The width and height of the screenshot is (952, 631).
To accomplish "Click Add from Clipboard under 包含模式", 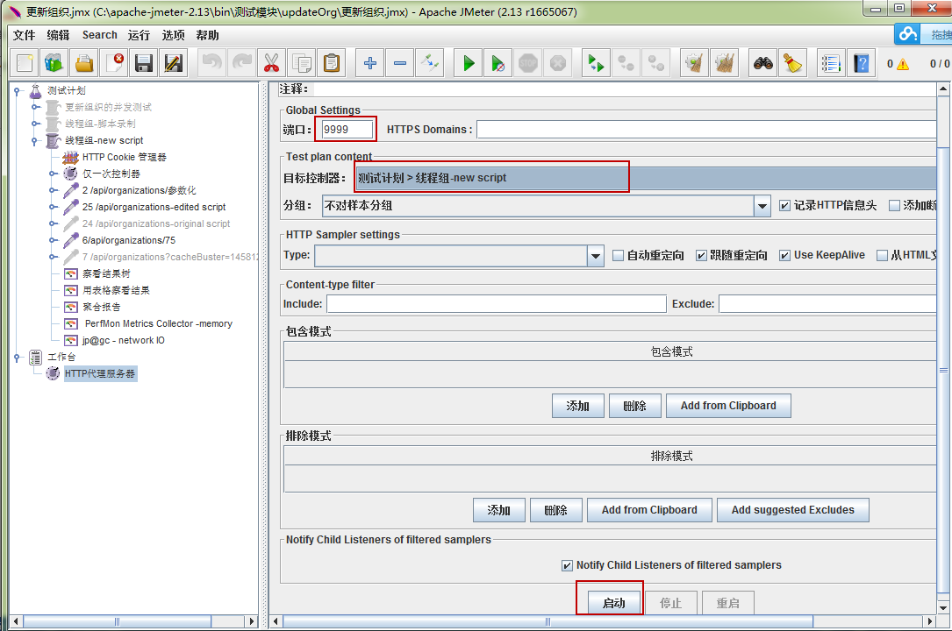I will (x=728, y=406).
